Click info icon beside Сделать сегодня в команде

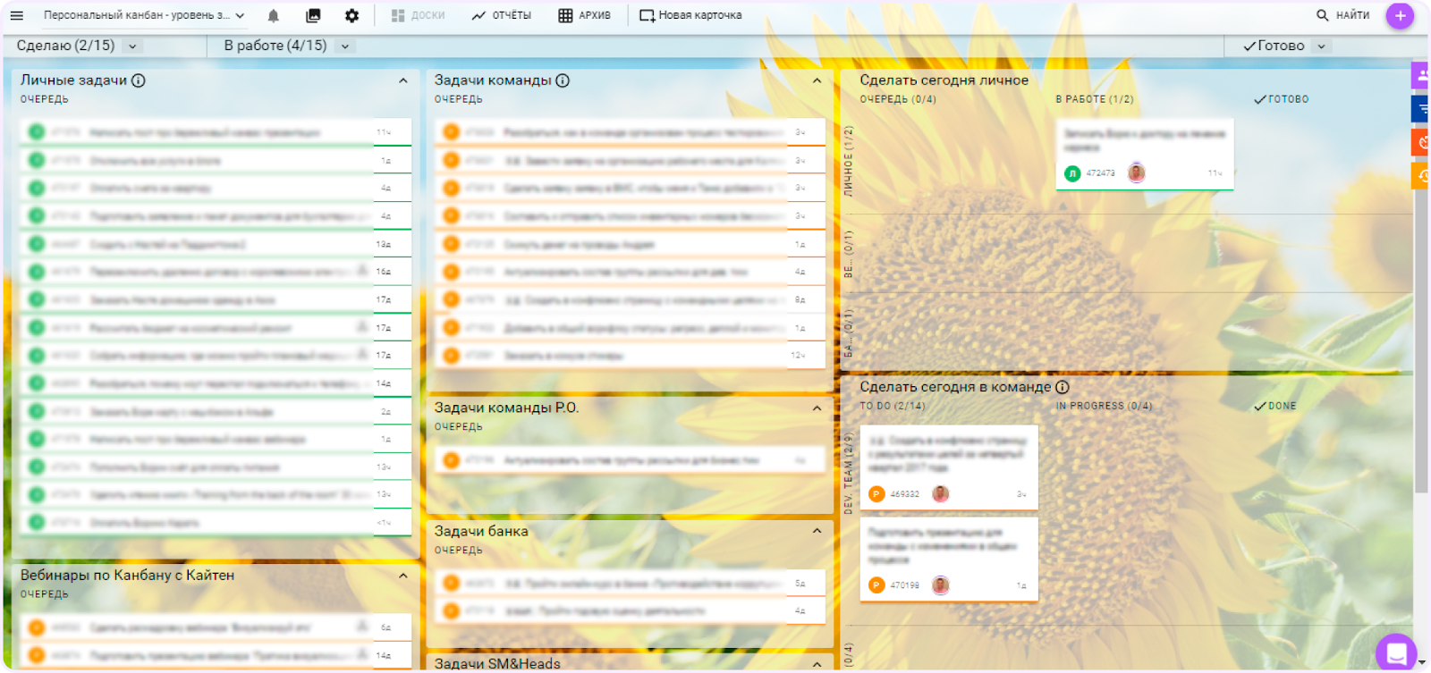[1063, 387]
